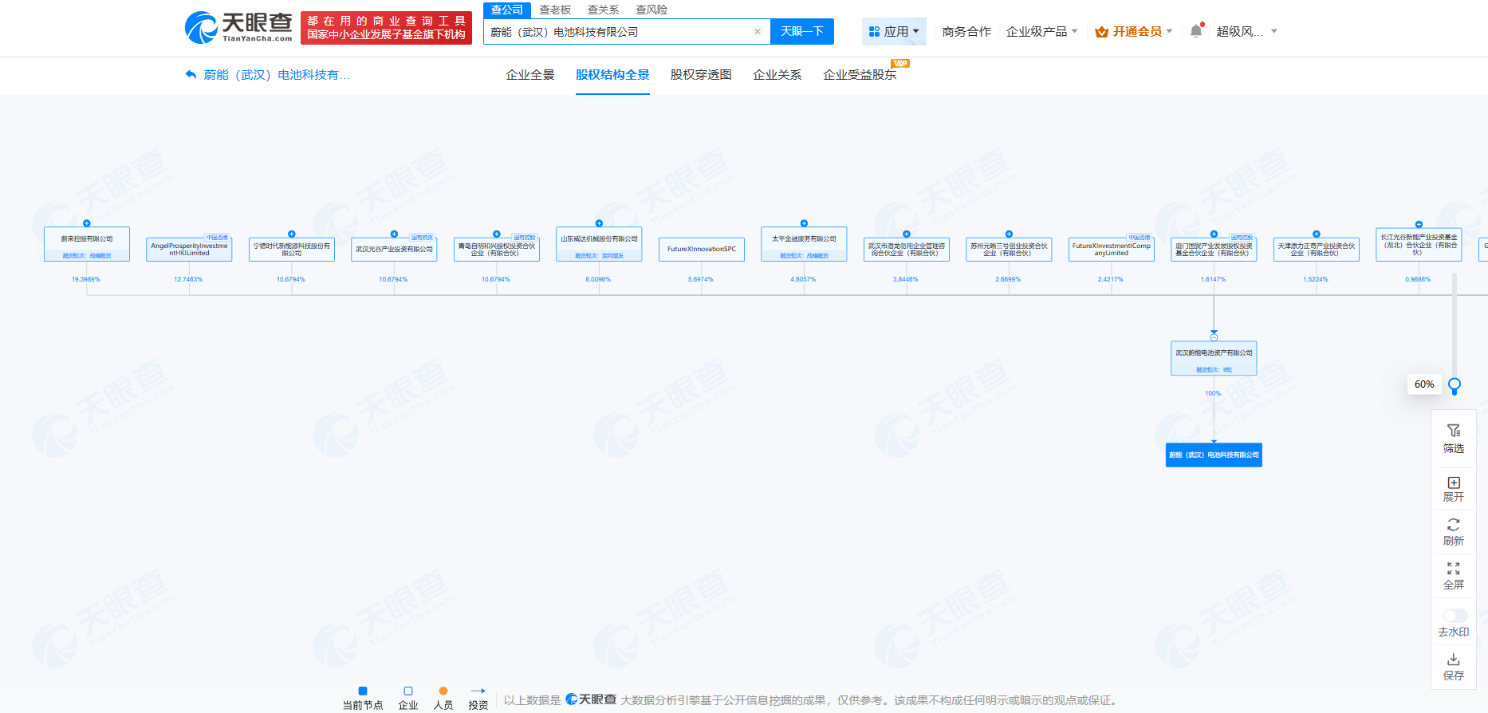Expand the 超级风… user account menu
This screenshot has height=713, width=1488.
tap(1246, 32)
